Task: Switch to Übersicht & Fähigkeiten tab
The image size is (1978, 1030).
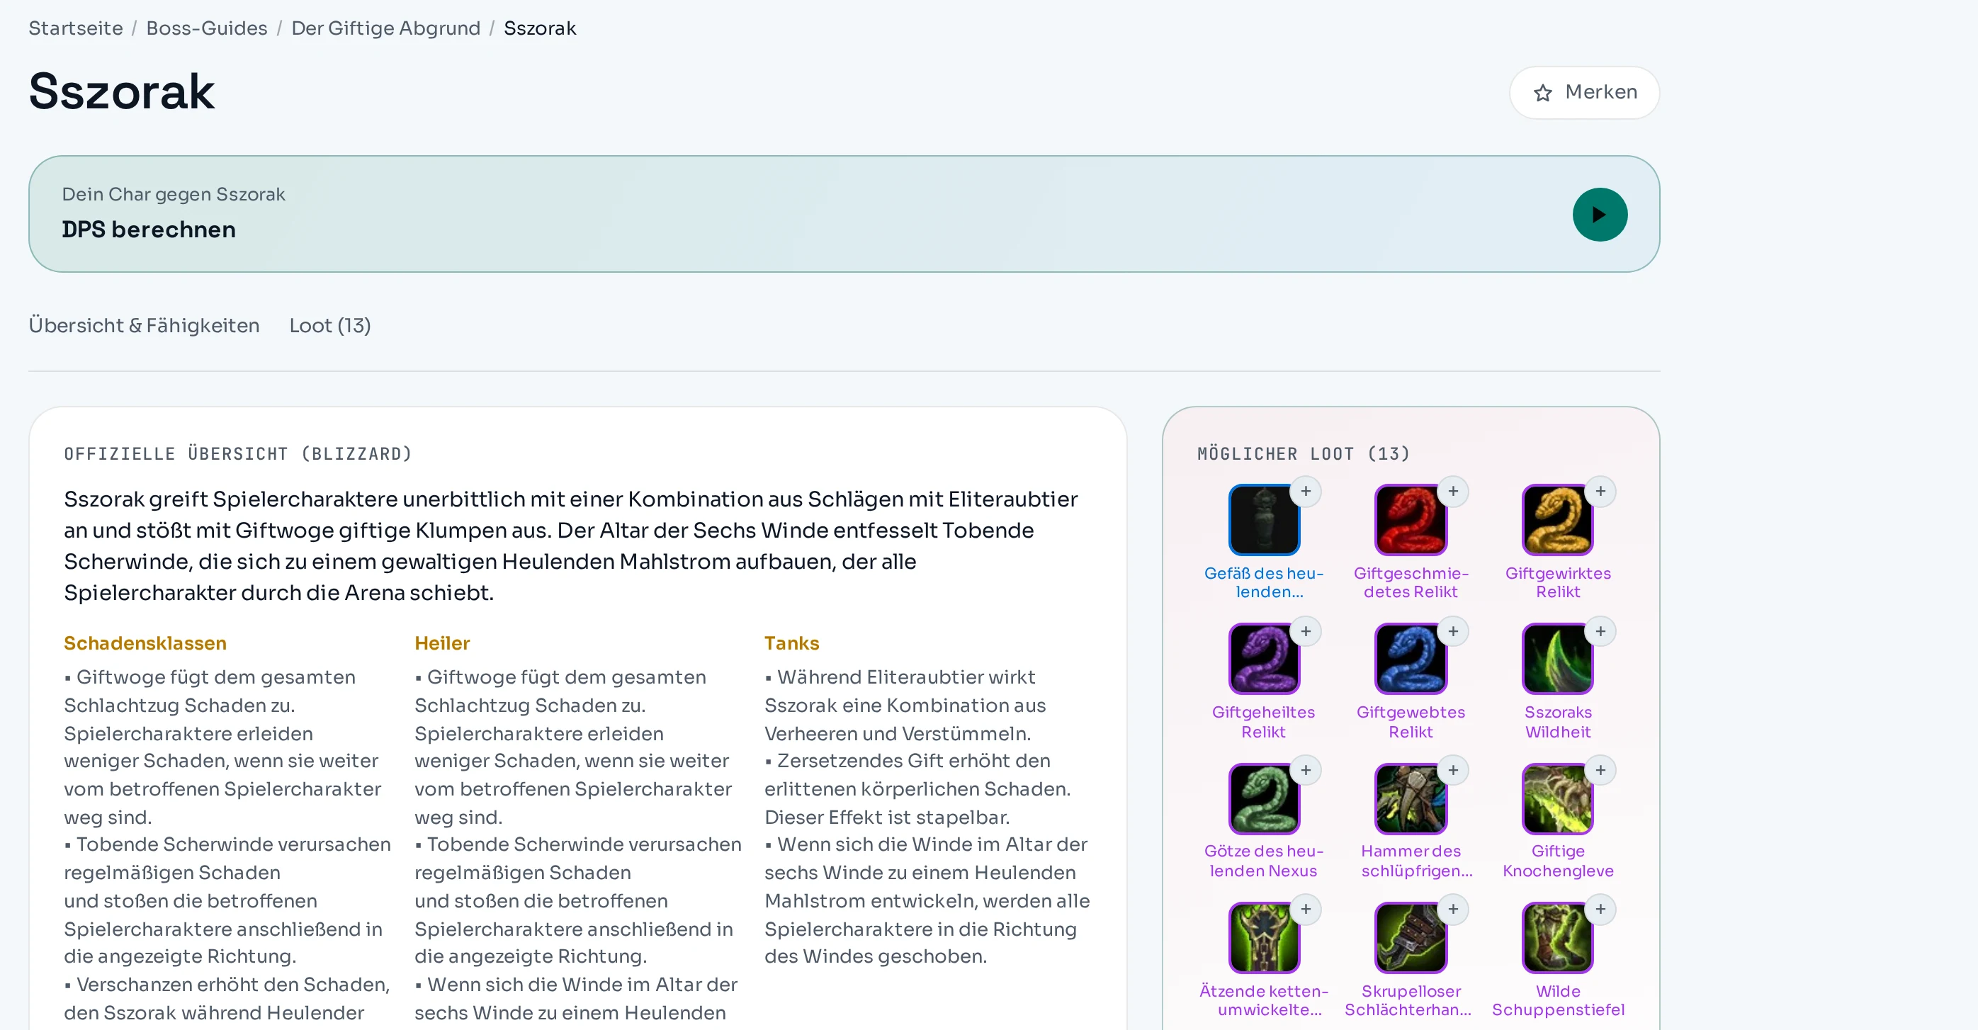Action: tap(144, 325)
